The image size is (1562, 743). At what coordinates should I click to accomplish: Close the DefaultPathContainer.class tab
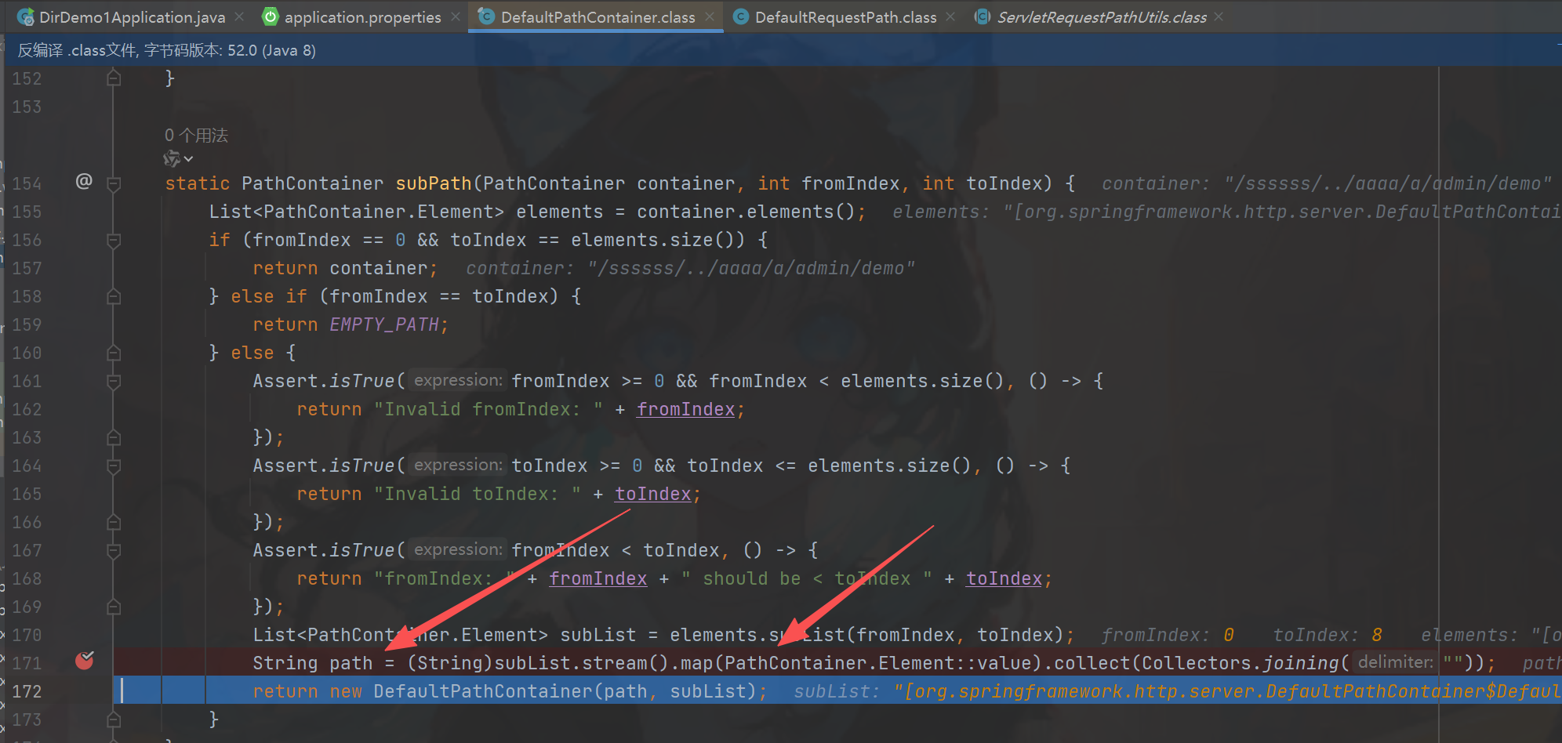tap(710, 16)
